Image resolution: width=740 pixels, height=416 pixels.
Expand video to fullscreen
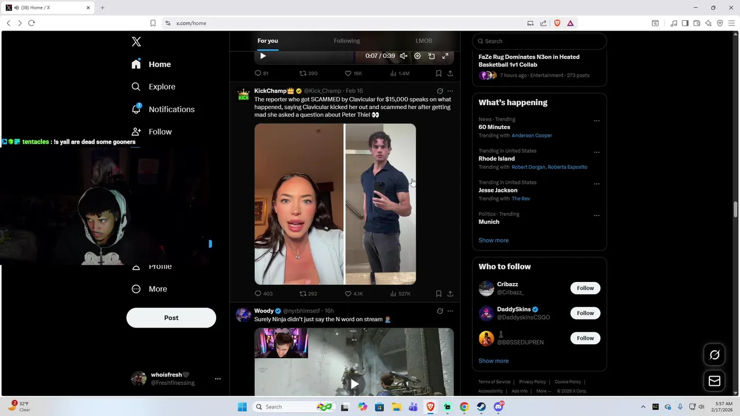click(x=445, y=56)
